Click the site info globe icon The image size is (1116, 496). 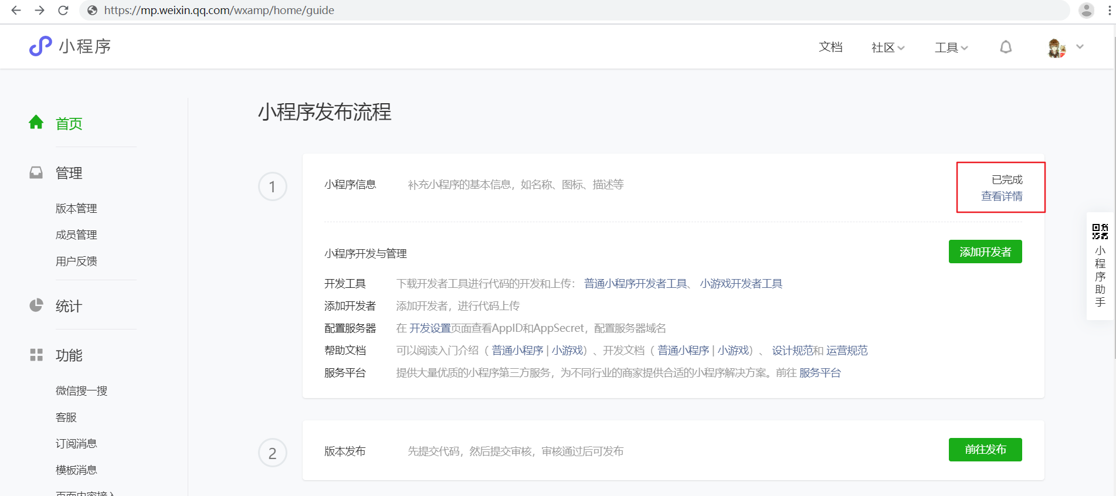tap(92, 10)
